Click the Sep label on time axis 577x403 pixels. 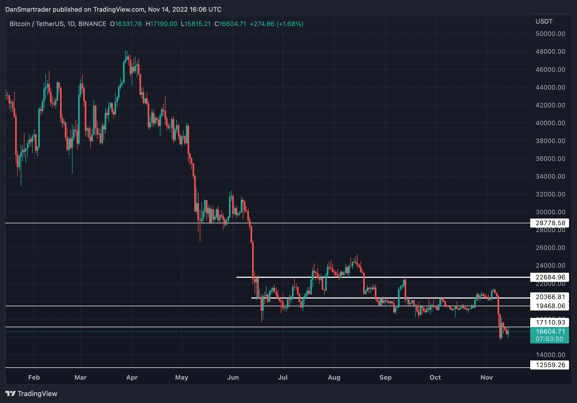click(385, 377)
